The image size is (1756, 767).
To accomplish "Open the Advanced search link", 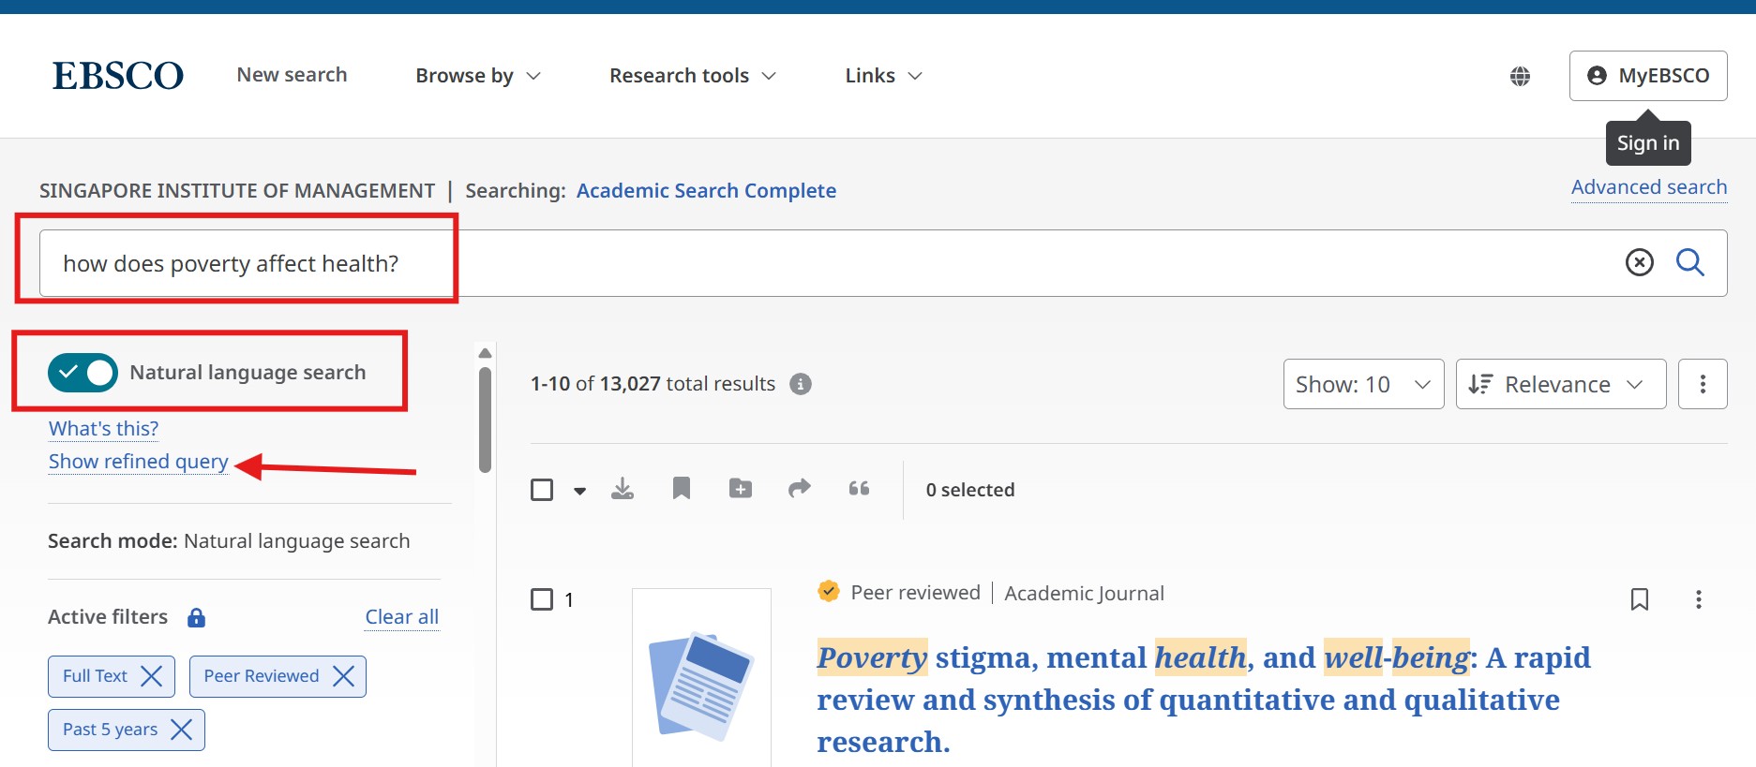I will [1649, 187].
